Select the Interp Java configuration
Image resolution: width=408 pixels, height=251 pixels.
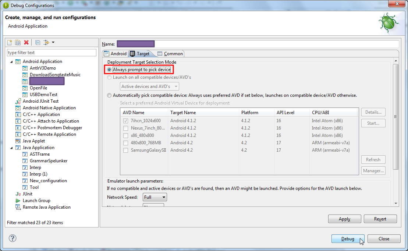tap(35, 168)
